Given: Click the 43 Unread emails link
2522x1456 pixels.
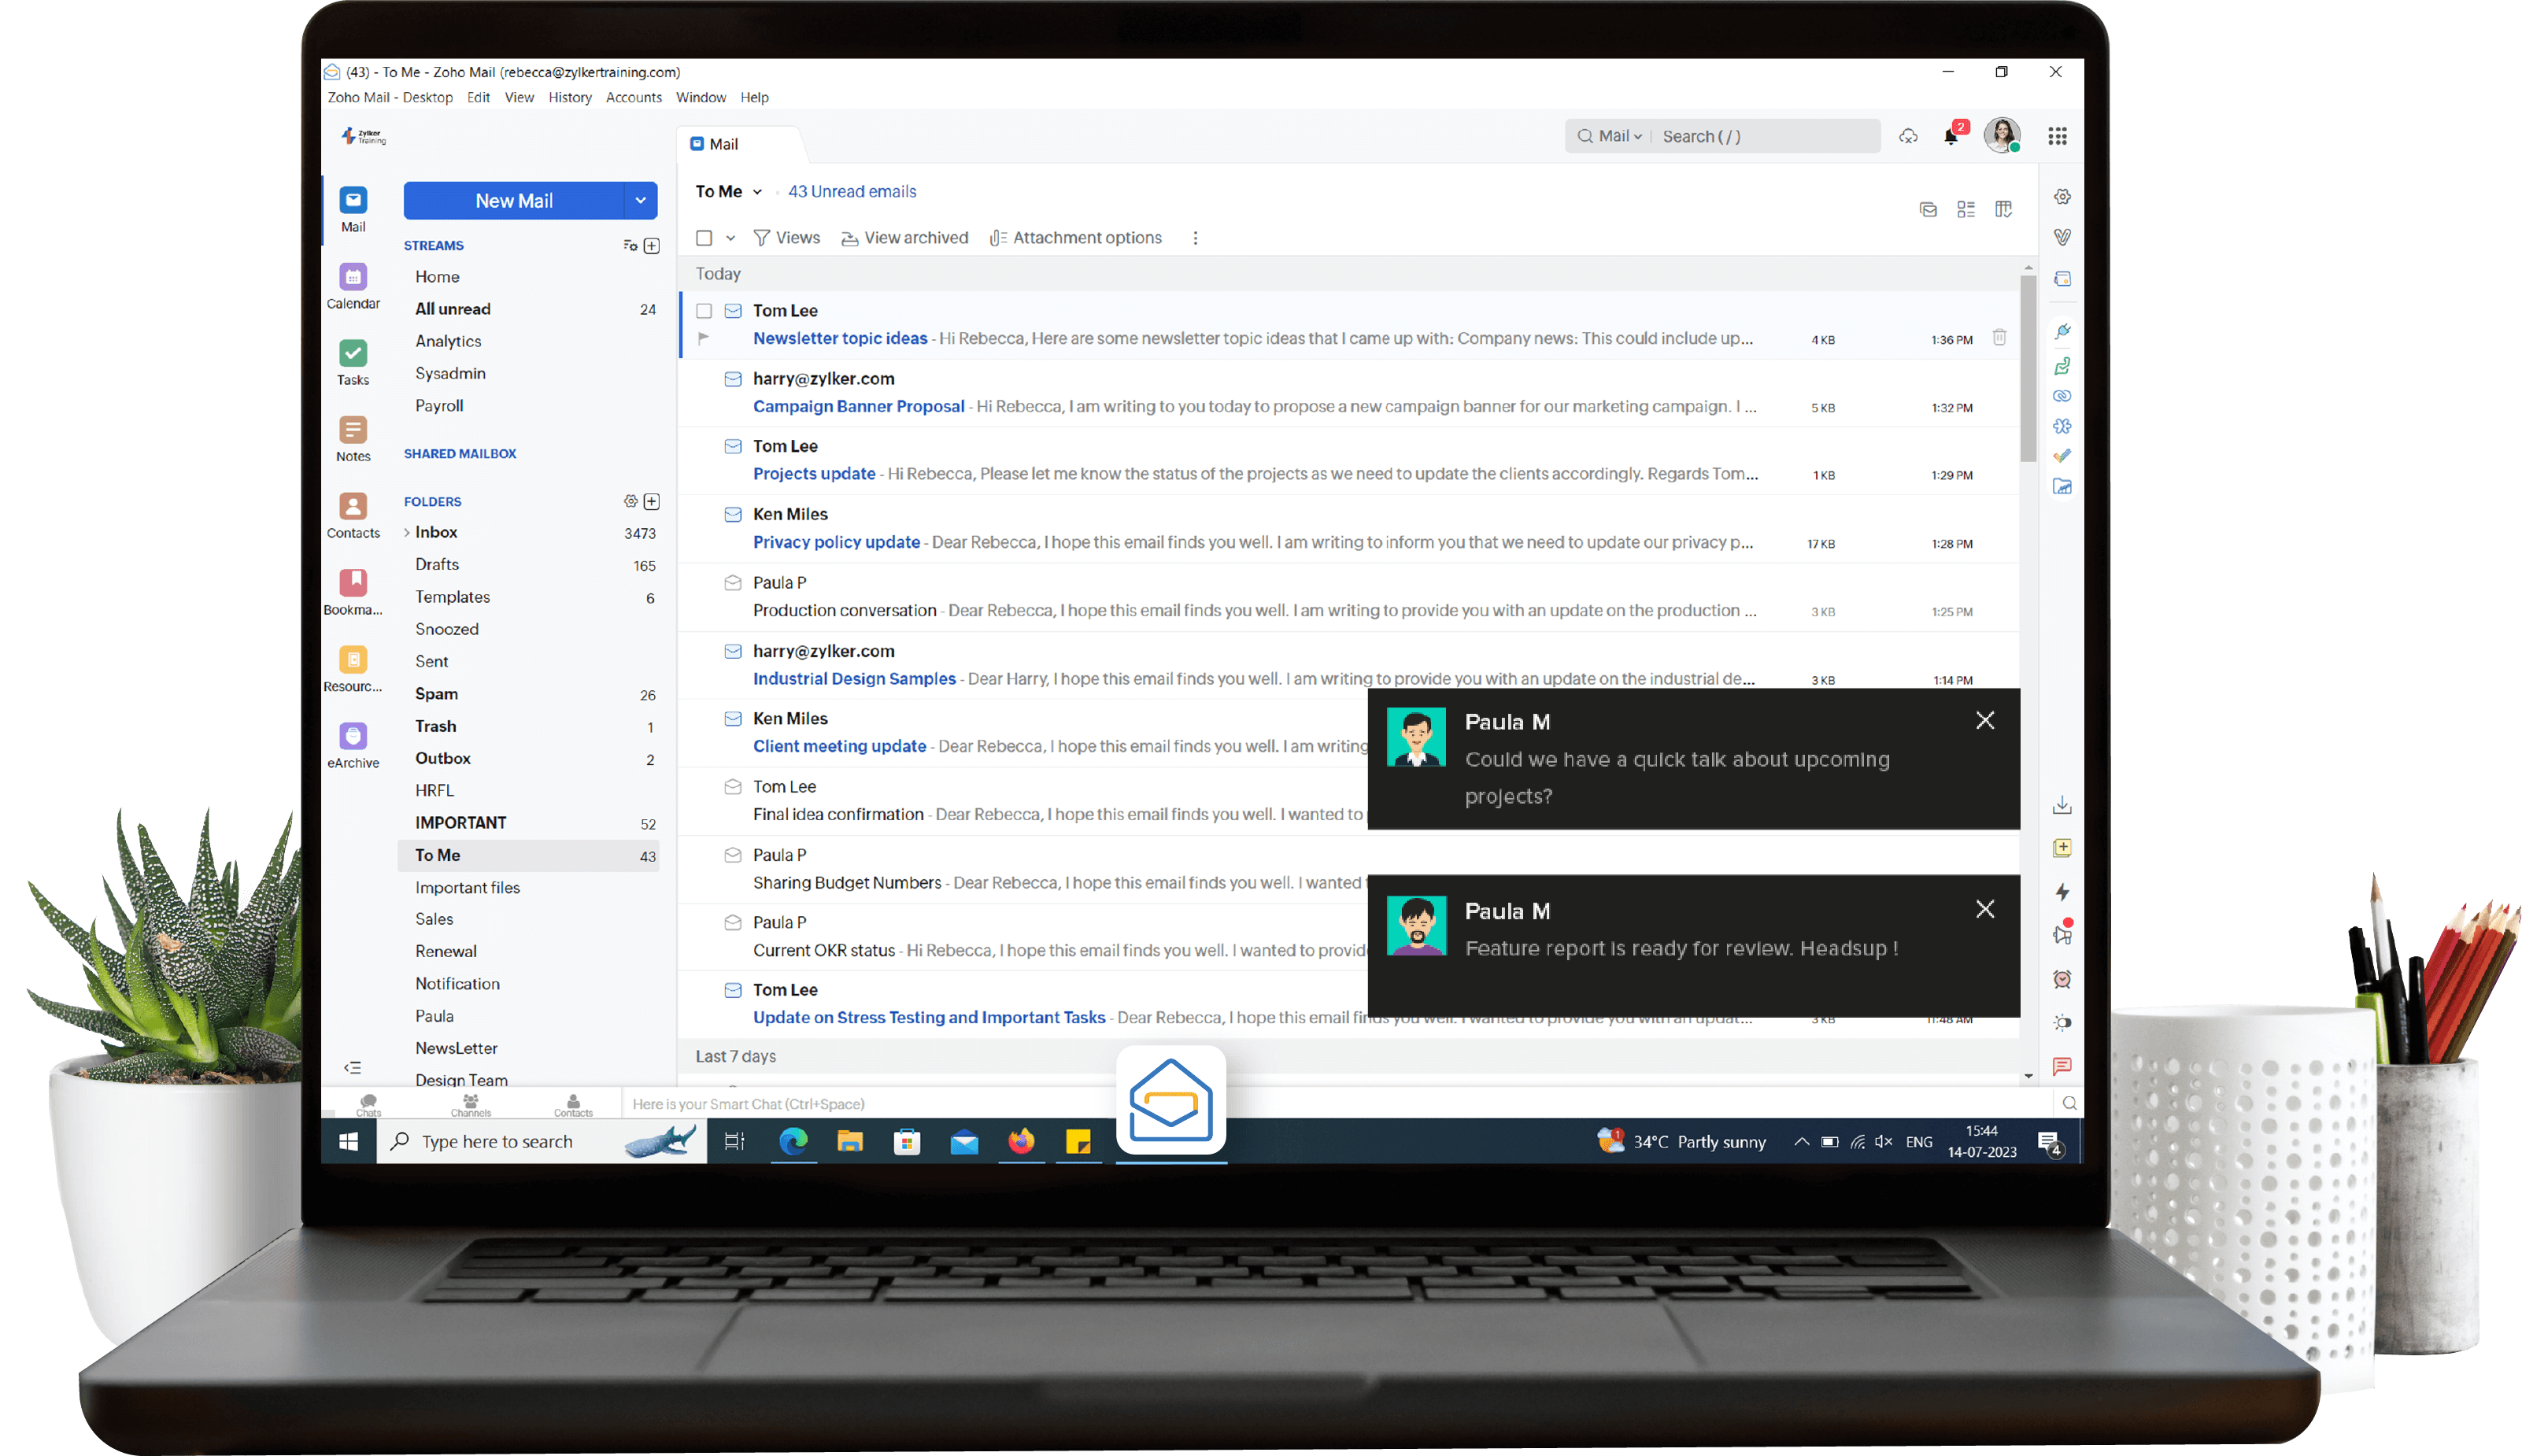Looking at the screenshot, I should point(851,191).
